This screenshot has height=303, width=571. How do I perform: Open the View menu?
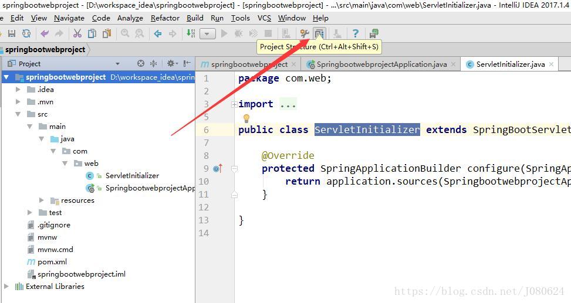point(39,18)
